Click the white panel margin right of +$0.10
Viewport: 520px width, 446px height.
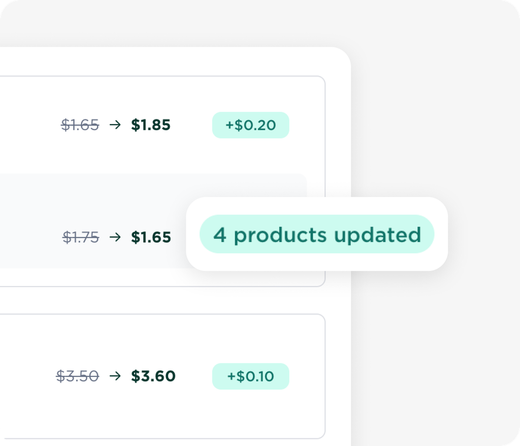pos(338,376)
